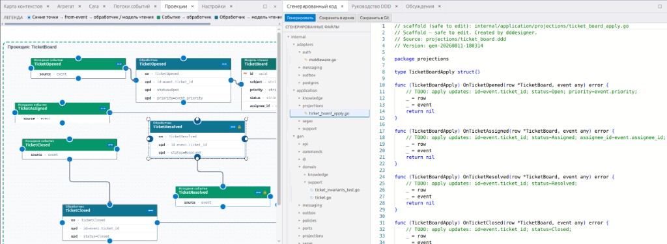Collapse the auth folder
667x244 pixels.
299,52
